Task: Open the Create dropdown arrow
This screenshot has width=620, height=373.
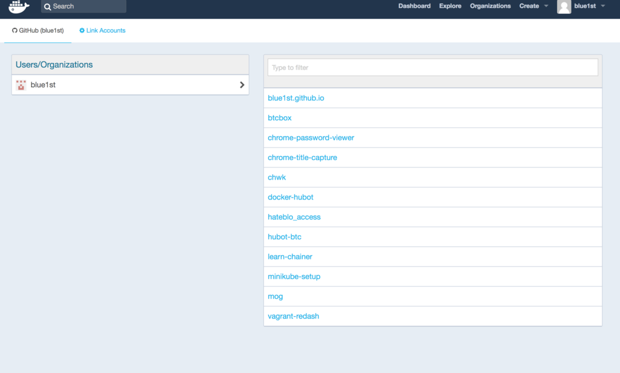Action: click(546, 6)
